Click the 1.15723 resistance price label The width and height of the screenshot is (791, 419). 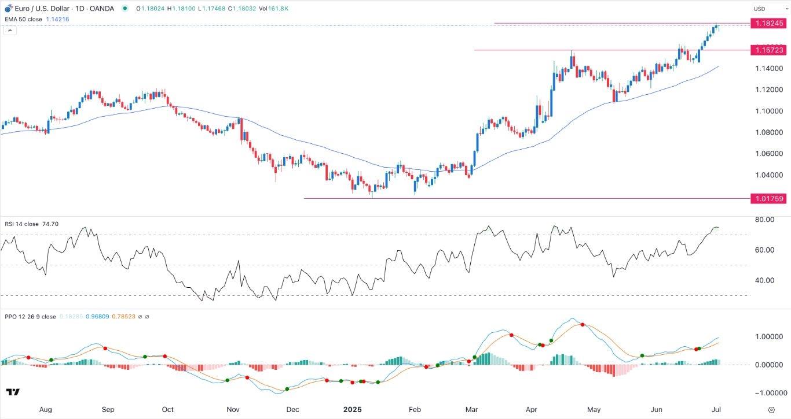pos(767,50)
